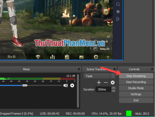Click the Duration 300ms field
The width and height of the screenshot is (155, 117).
pos(103,89)
